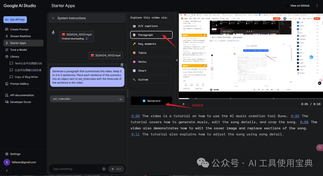Screen dimensions: 323x176
Task: Jump to timecode 0:06
Action: (x=304, y=122)
